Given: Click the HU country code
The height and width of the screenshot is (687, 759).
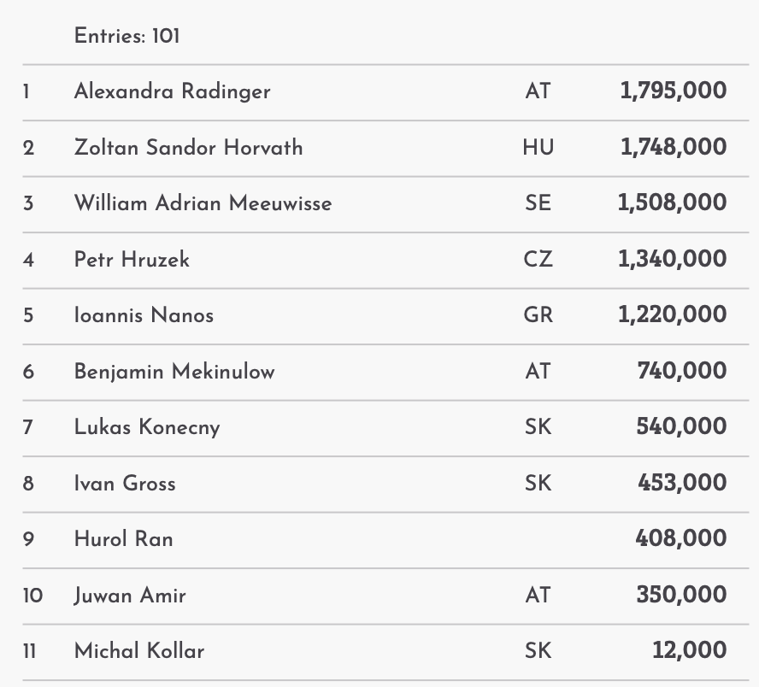Looking at the screenshot, I should 538,148.
